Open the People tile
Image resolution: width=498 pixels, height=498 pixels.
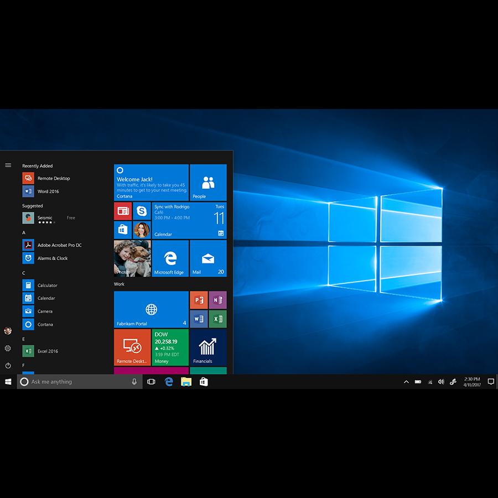208,182
